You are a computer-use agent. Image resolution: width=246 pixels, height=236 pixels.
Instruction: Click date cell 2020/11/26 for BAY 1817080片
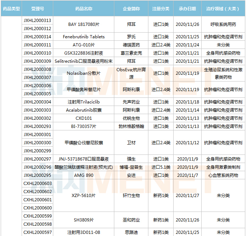(x=187, y=24)
